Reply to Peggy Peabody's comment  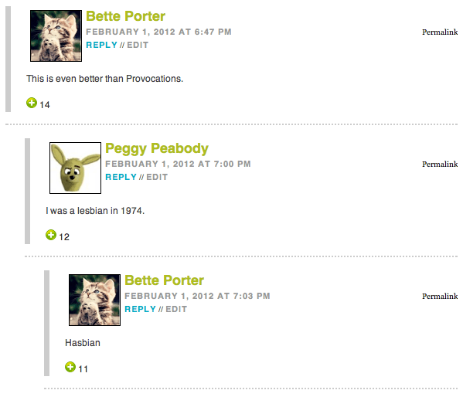(x=121, y=177)
